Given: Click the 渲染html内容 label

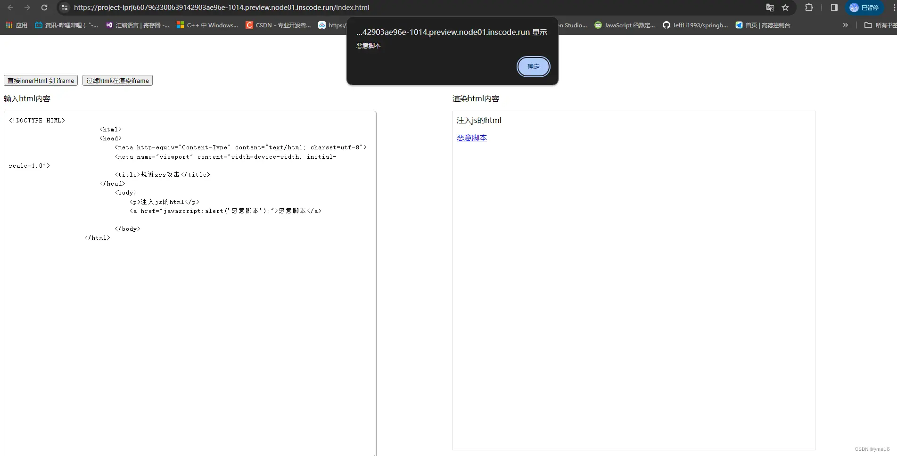Looking at the screenshot, I should coord(476,98).
